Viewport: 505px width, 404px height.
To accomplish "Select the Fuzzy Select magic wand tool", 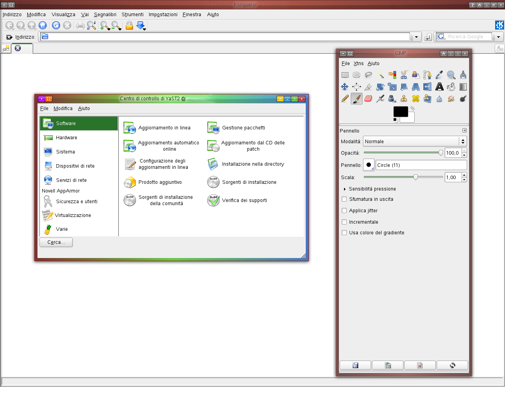I will tap(380, 75).
